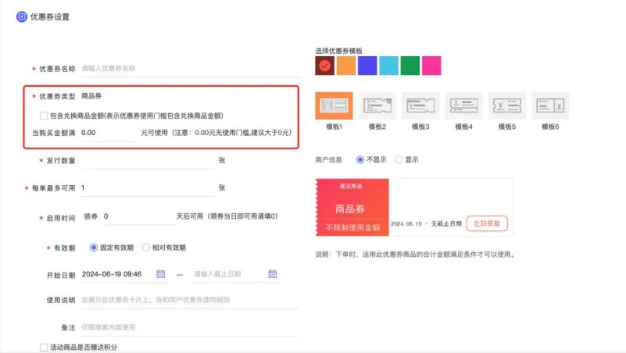Focus the 发行数量 input field
Screen dimensions: 626x353
click(x=147, y=162)
